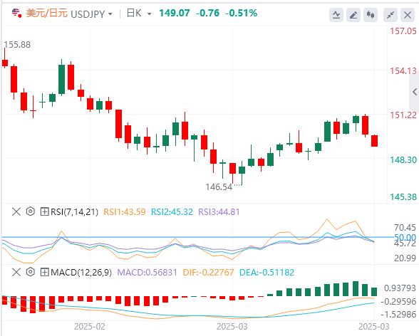The height and width of the screenshot is (336, 419).
Task: Click the 0.93793 MACD axis label
Action: coord(400,288)
